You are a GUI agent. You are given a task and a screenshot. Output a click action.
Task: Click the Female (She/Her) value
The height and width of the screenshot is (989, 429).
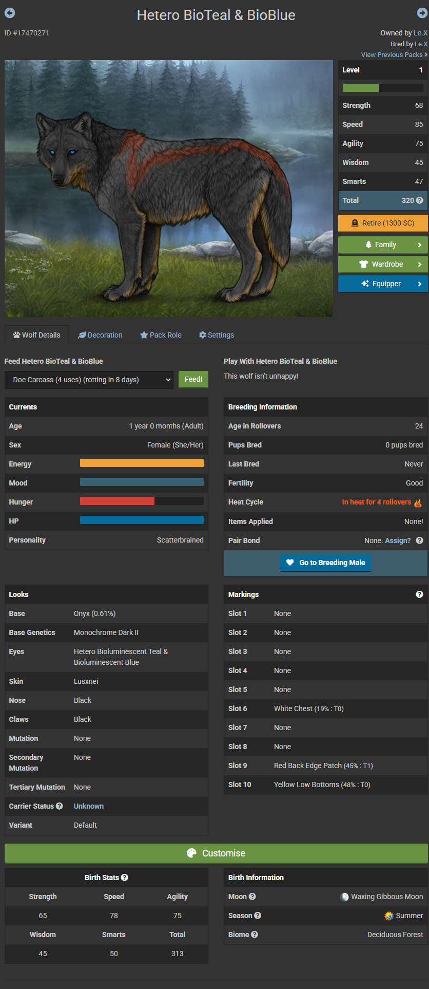[x=175, y=445]
